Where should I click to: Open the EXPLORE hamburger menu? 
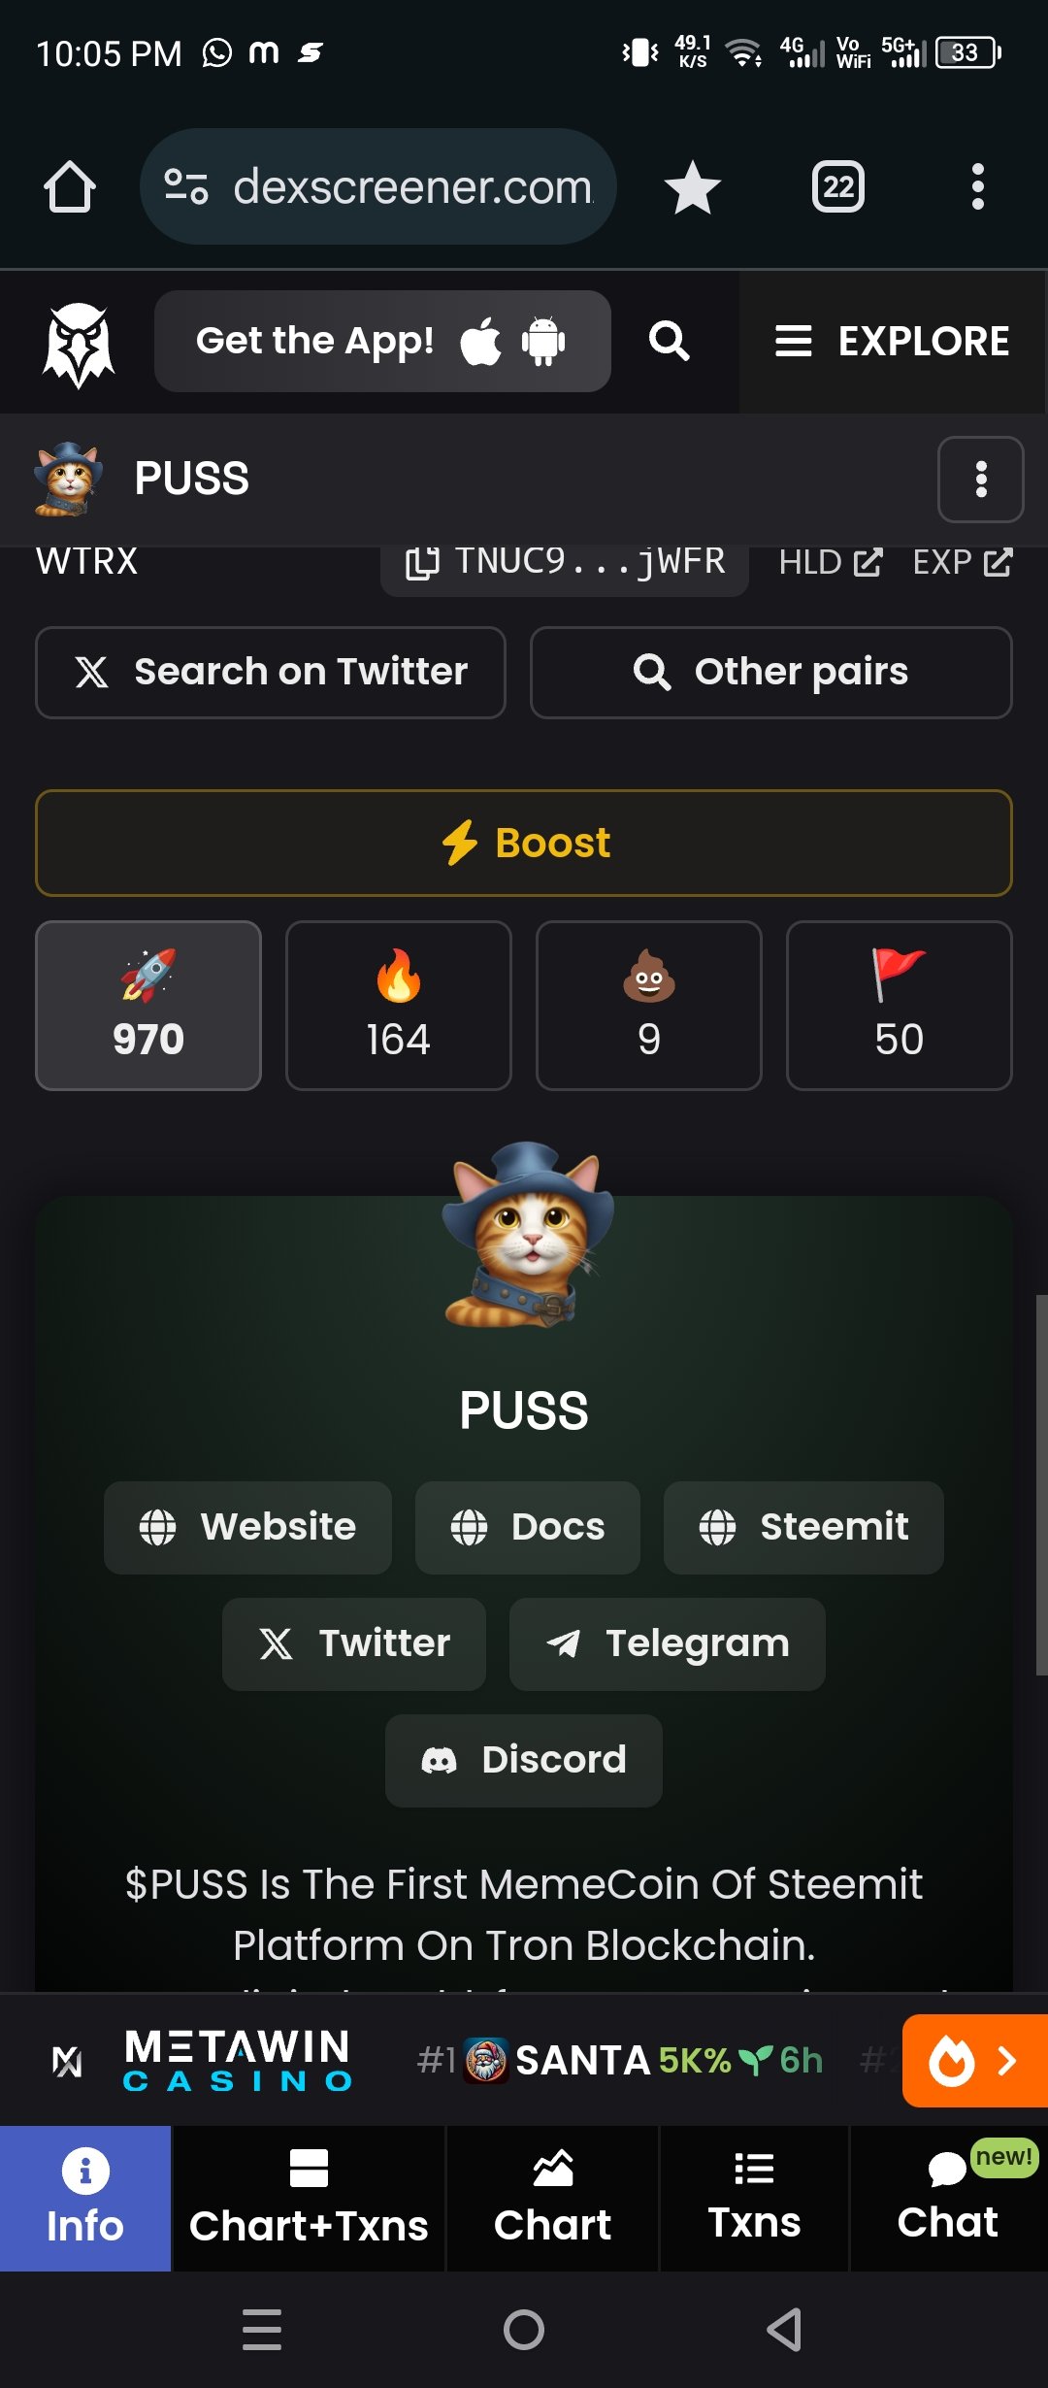click(893, 342)
